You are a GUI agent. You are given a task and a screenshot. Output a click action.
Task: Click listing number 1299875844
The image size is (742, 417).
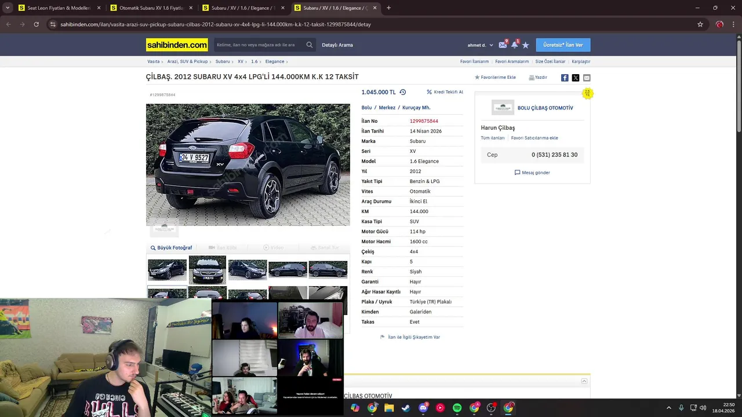click(424, 121)
